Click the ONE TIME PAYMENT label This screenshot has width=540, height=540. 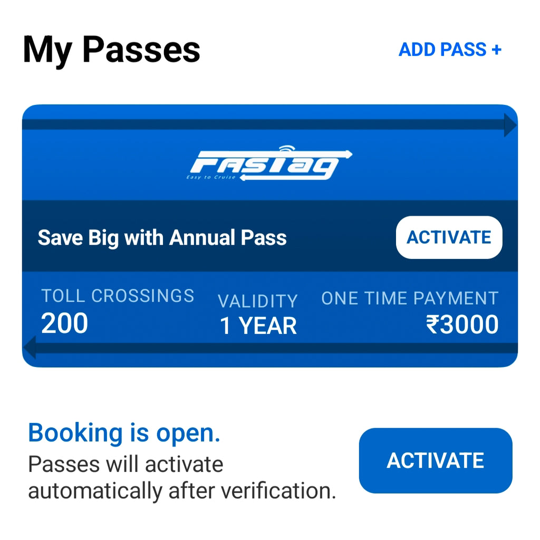coord(410,298)
